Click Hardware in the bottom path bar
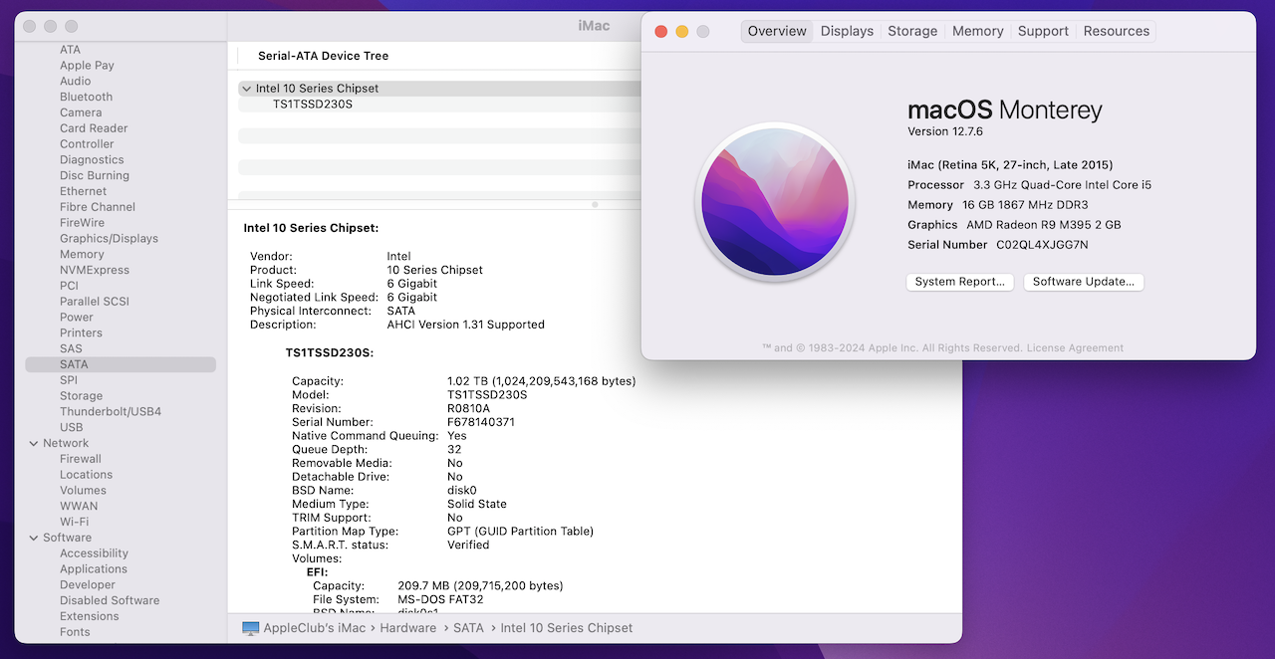Screen dimensions: 1275x659 406,628
